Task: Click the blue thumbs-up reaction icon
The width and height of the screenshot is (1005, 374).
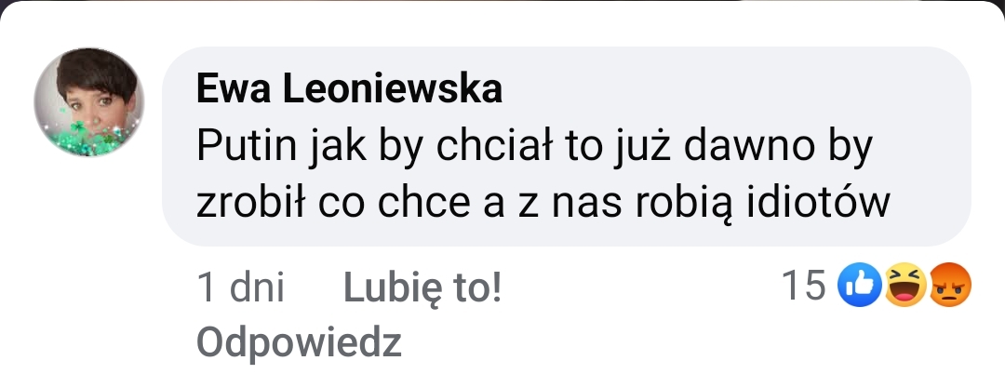Action: point(860,285)
